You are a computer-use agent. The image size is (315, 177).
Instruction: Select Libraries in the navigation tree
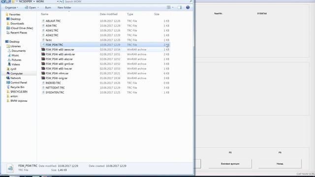(x=15, y=46)
